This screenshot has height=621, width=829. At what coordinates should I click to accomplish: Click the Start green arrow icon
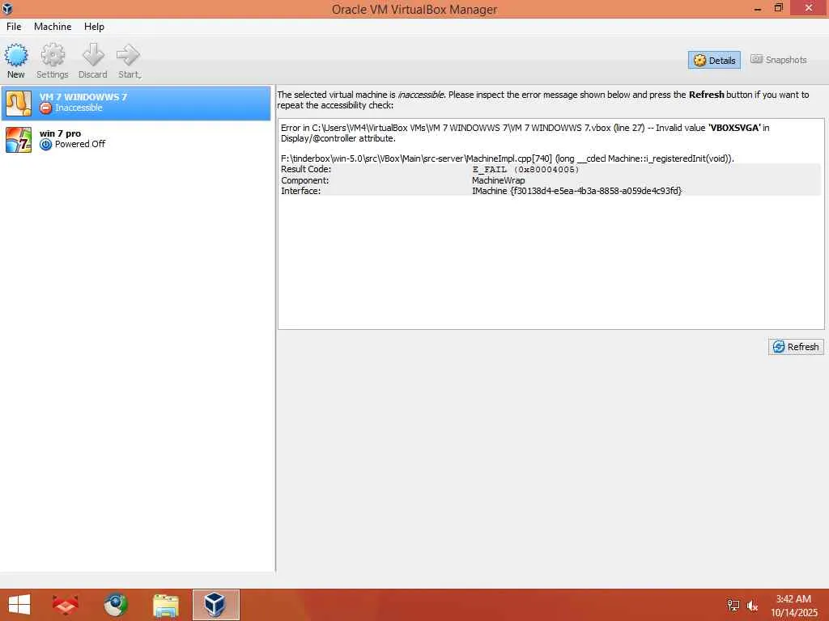(x=128, y=55)
